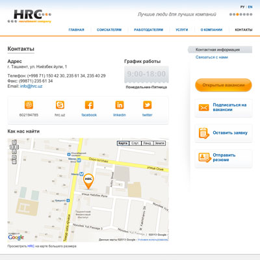Open the Связаться с нами link

pos(212,57)
